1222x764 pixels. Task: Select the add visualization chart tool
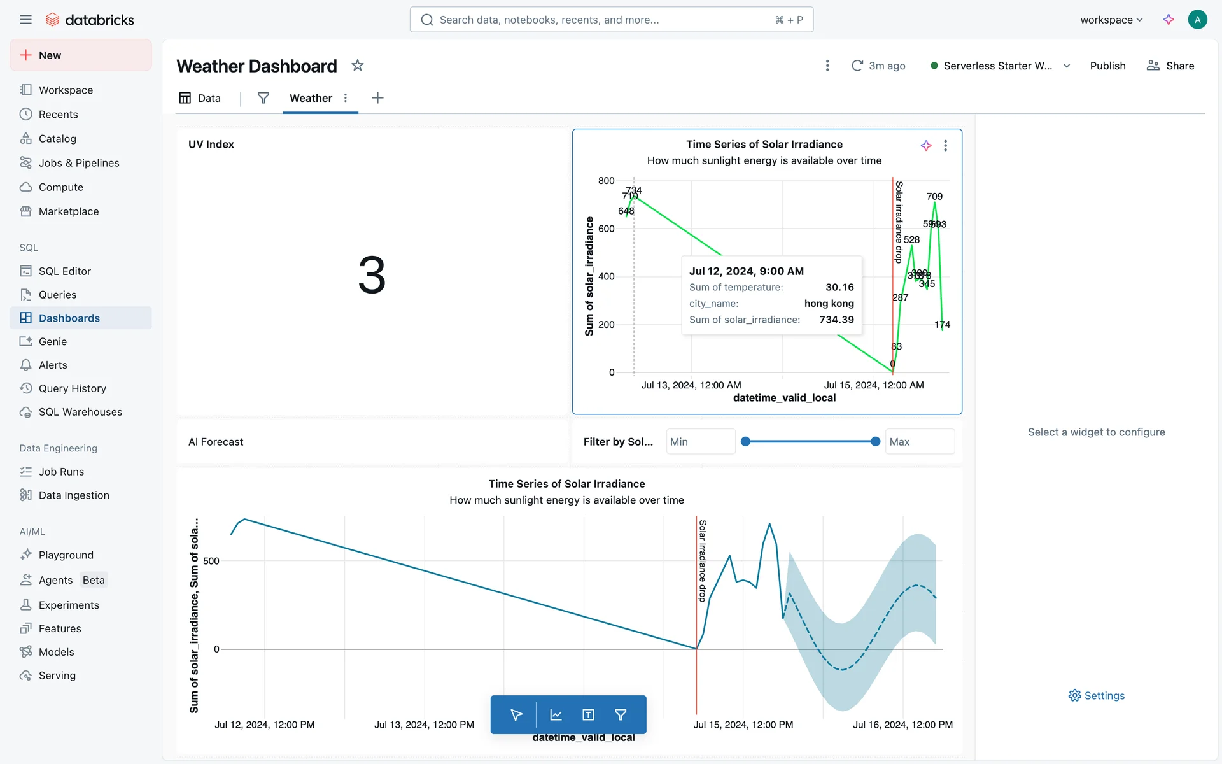[x=556, y=715]
